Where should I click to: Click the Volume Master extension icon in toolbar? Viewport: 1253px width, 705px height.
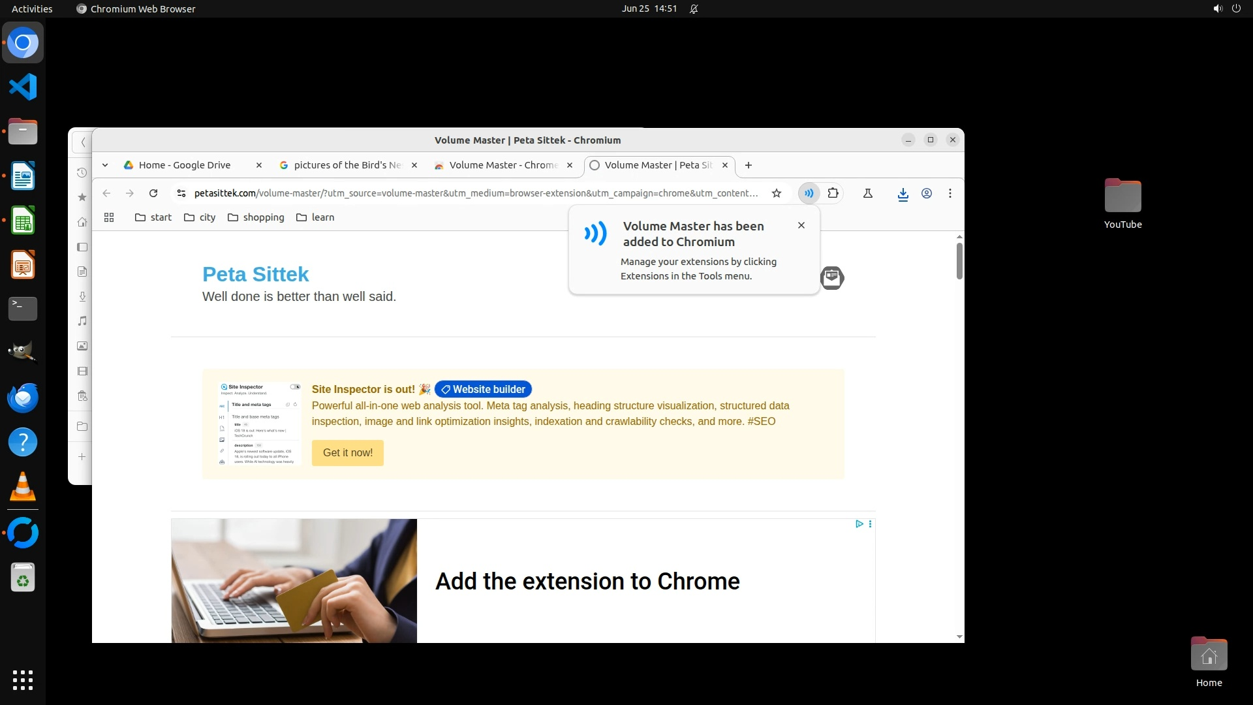tap(809, 193)
